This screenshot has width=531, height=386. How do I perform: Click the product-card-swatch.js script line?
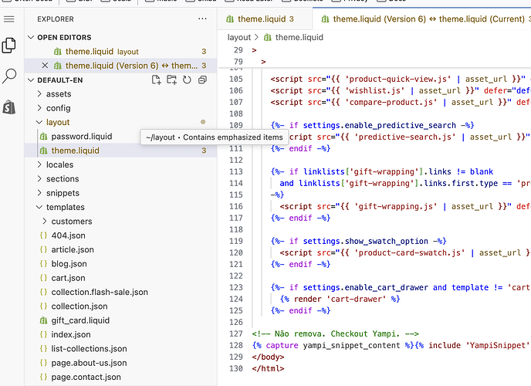[405, 252]
